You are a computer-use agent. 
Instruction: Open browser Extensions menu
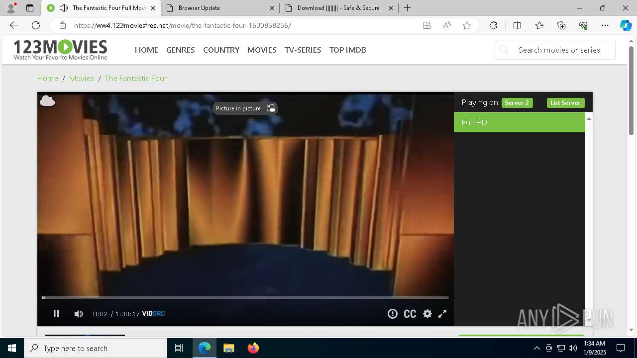point(493,25)
